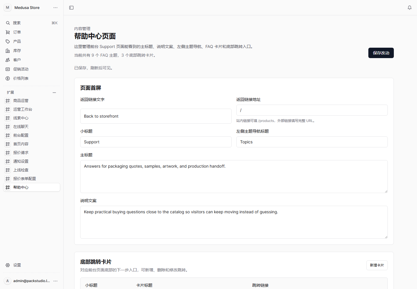This screenshot has height=289, width=417.
Task: Open notifications bell icon
Action: pyautogui.click(x=409, y=8)
